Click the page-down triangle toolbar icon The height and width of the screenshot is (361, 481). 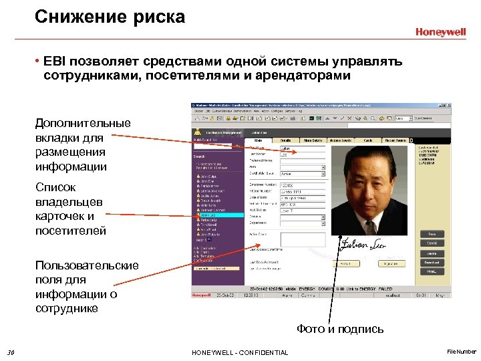335,118
